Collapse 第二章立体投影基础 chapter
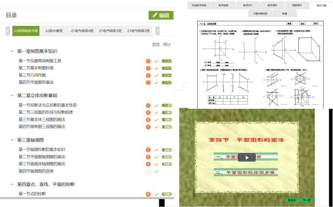This screenshot has width=333, height=207. tap(12, 95)
